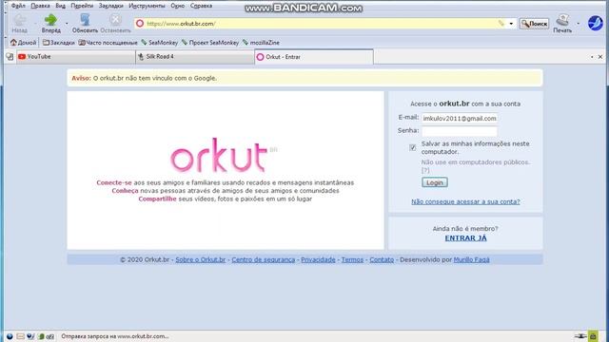Open the Правка menu

point(40,6)
